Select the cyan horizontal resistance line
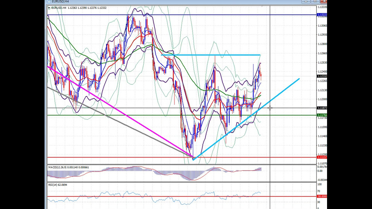This screenshot has height=209, width=372. [x=211, y=55]
